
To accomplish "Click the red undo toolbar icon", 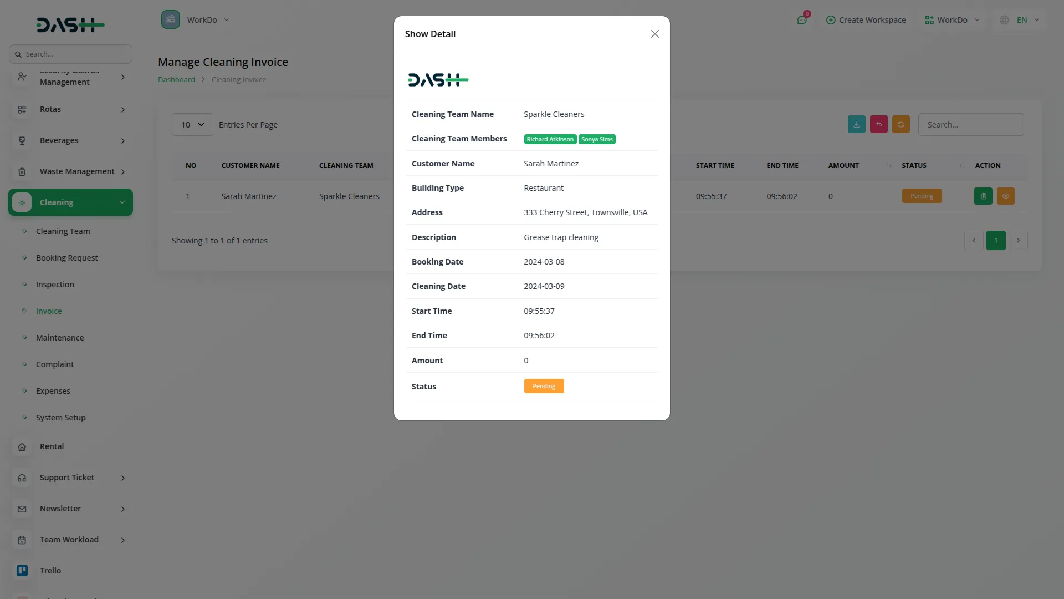I will click(x=878, y=125).
